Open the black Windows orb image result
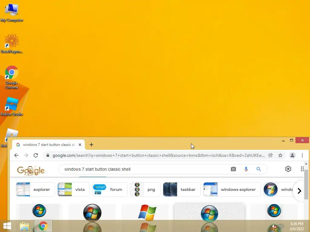This screenshot has width=310, height=232. (92, 212)
